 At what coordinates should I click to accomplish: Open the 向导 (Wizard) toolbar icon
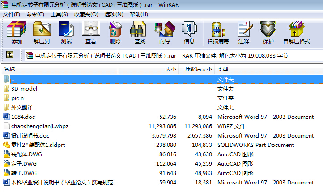coord(165,29)
